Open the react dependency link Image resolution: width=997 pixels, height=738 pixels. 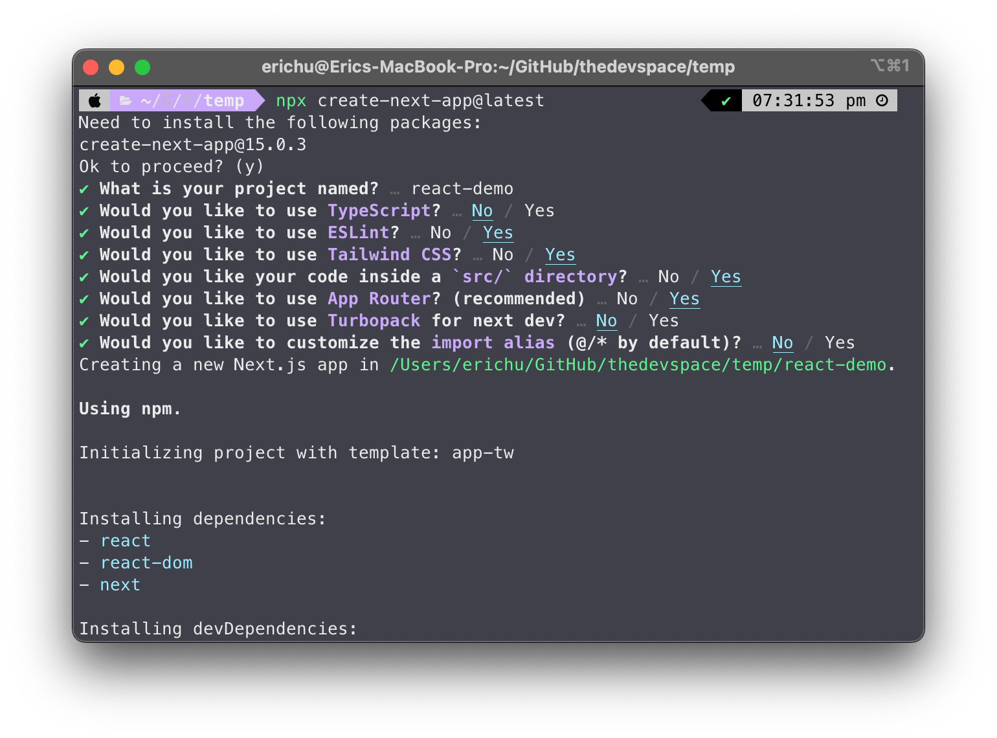click(125, 541)
